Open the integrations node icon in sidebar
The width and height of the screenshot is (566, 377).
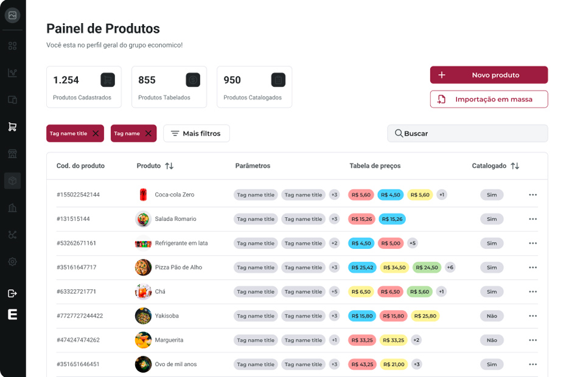pos(12,235)
